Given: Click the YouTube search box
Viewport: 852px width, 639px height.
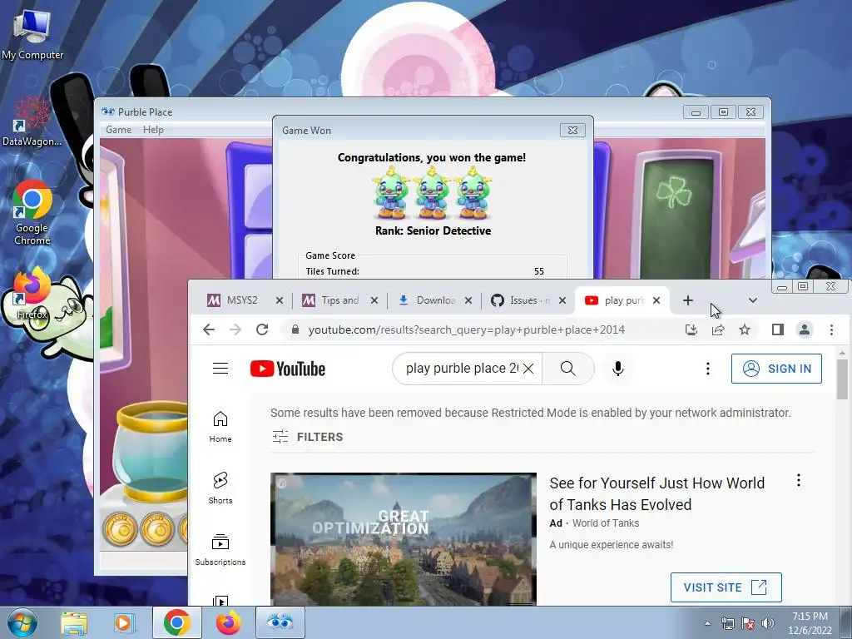Looking at the screenshot, I should [461, 369].
